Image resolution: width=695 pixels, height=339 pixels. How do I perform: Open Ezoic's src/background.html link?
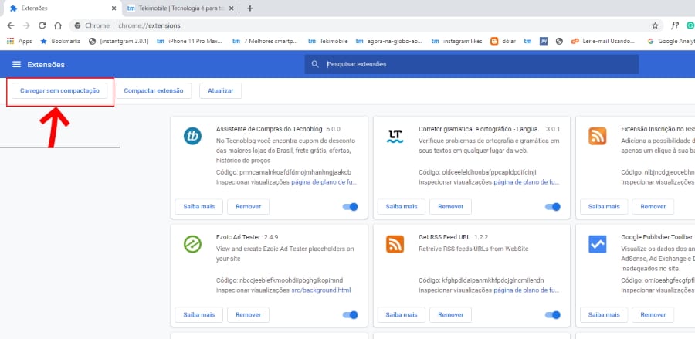pos(321,290)
